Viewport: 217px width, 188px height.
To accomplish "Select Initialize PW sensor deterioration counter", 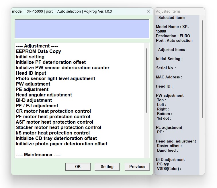I will [x=62, y=68].
